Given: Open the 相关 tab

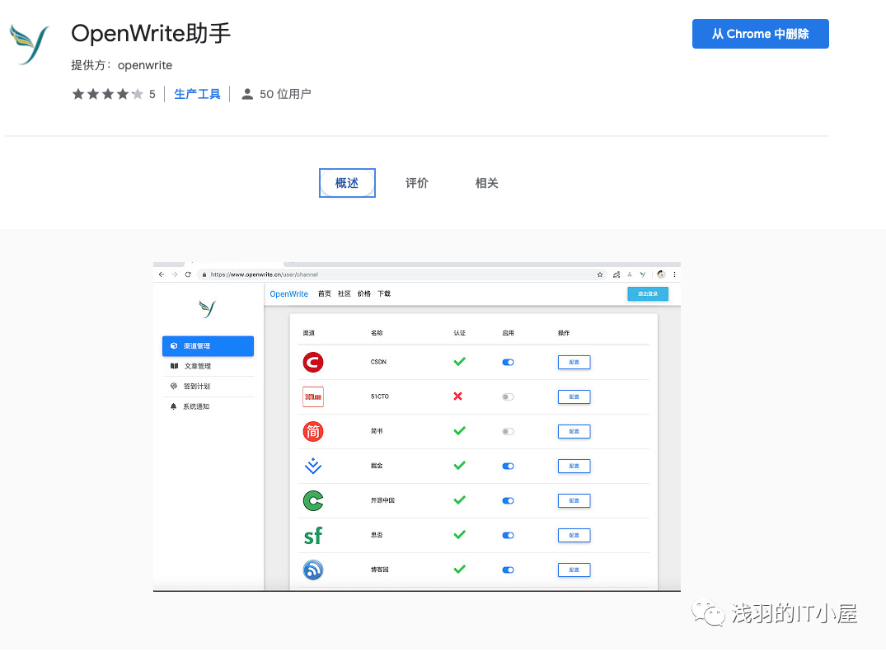Looking at the screenshot, I should pyautogui.click(x=486, y=183).
